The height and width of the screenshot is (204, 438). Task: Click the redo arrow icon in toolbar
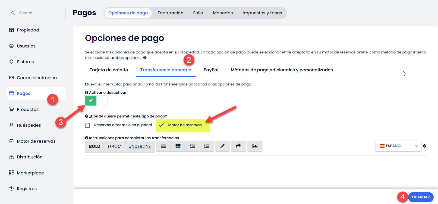(238, 146)
